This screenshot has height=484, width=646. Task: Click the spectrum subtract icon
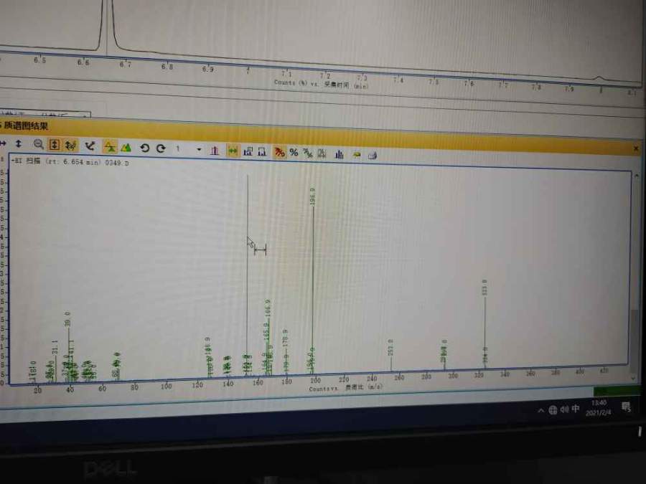[322, 153]
